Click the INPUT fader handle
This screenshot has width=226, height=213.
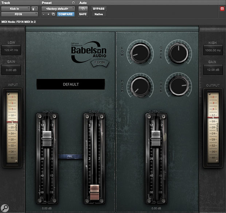pyautogui.click(x=47, y=139)
